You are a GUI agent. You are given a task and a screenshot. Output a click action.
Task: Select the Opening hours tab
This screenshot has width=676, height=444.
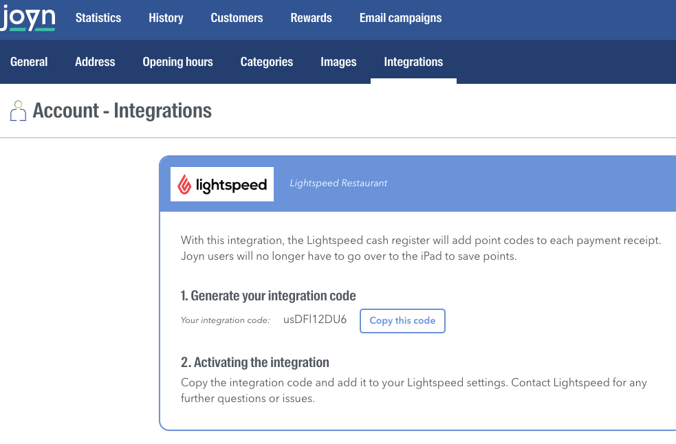tap(177, 62)
